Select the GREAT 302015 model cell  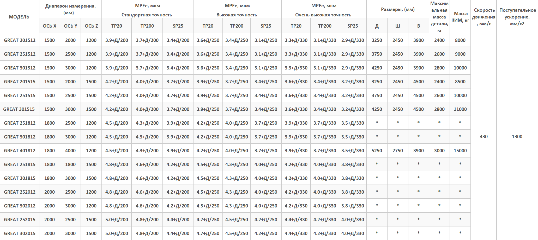click(20, 233)
